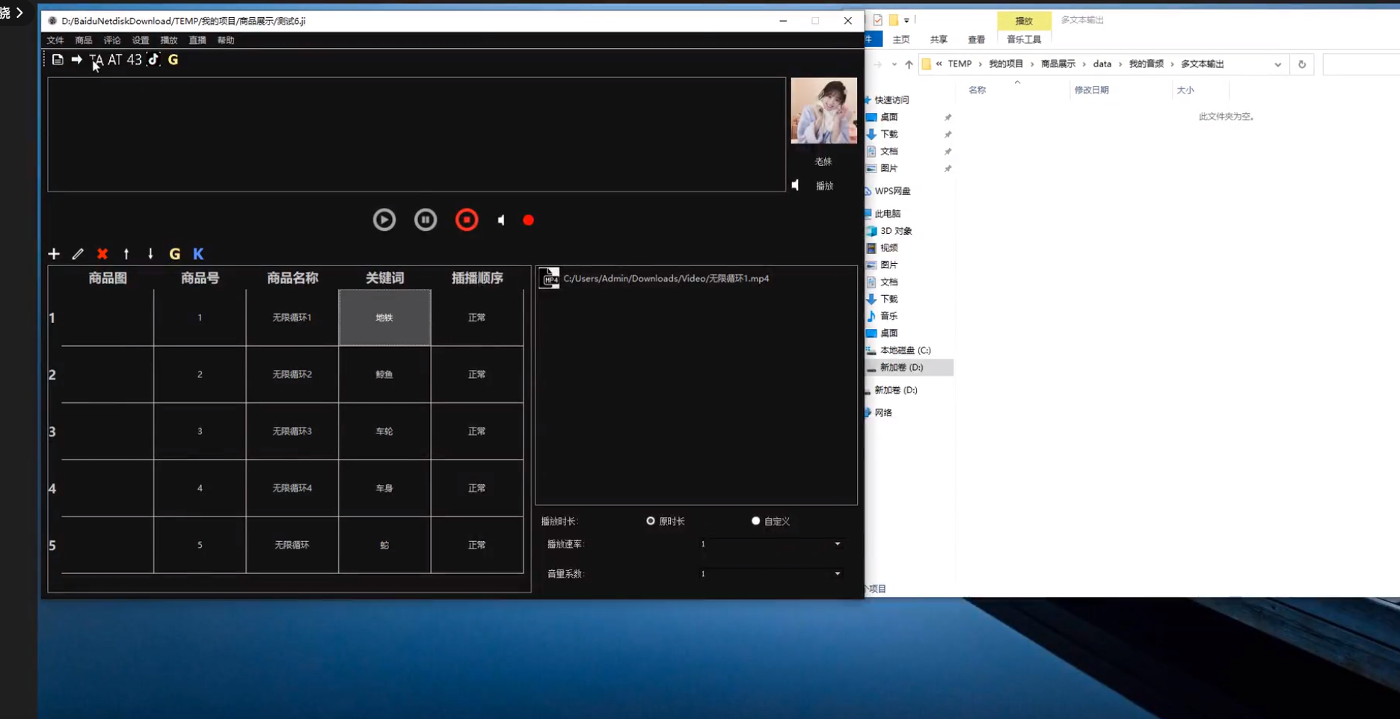1400x719 pixels.
Task: Click the right arrow toolbar icon
Action: point(76,60)
